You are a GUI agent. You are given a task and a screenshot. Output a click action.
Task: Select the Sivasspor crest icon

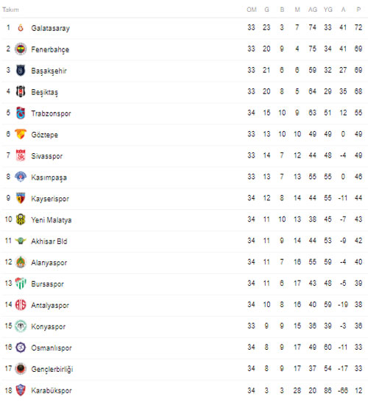21,155
